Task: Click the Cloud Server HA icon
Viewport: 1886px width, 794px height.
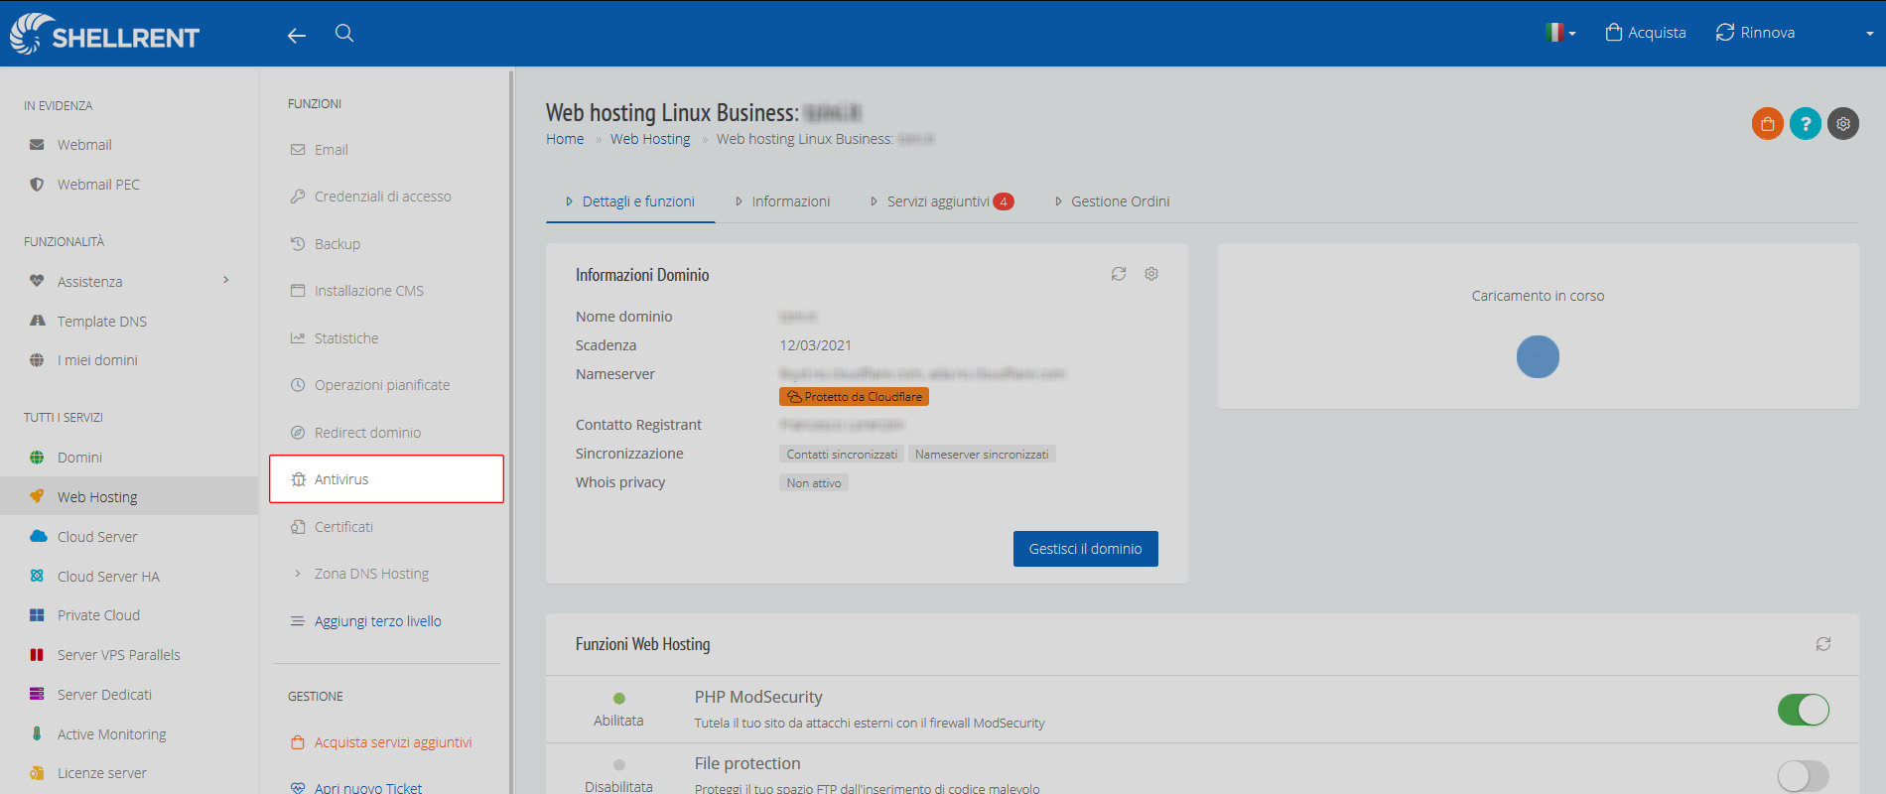Action: (x=37, y=576)
